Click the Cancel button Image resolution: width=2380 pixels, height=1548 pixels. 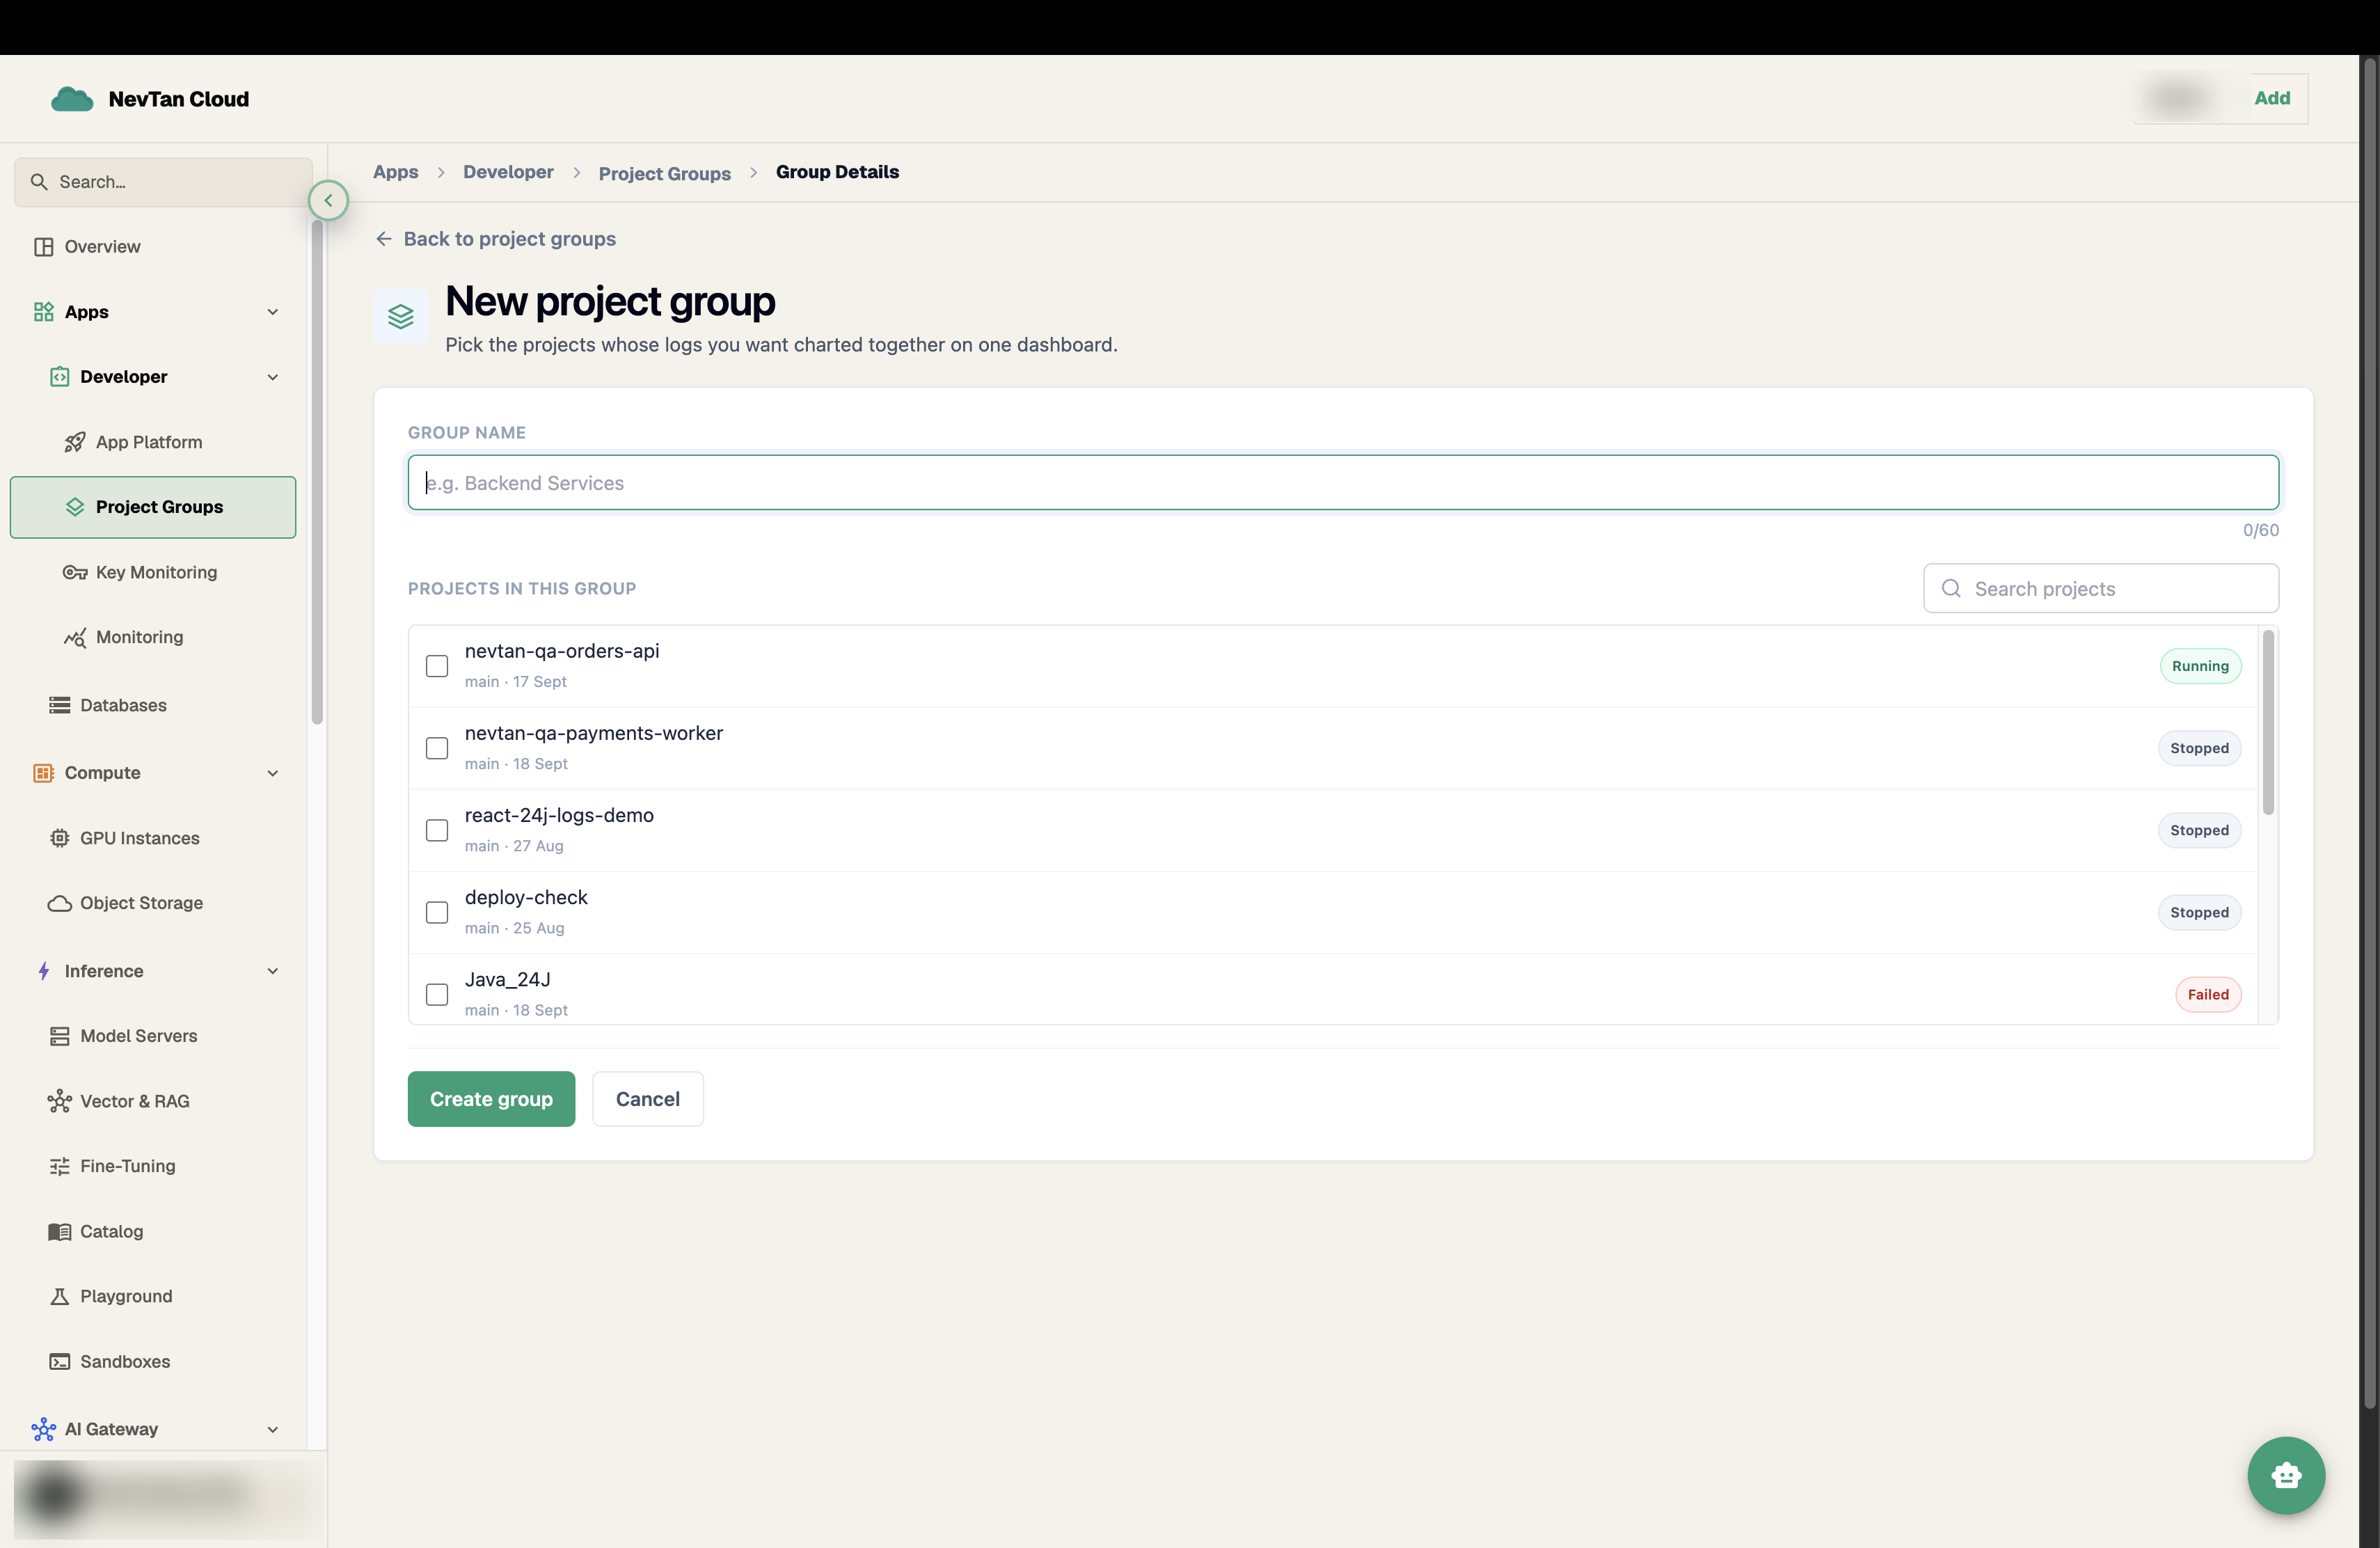click(x=648, y=1099)
